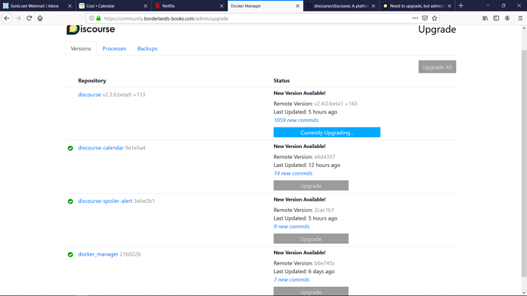Viewport: 527px width, 296px height.
Task: Click the scrollbar up arrow
Action: click(524, 28)
